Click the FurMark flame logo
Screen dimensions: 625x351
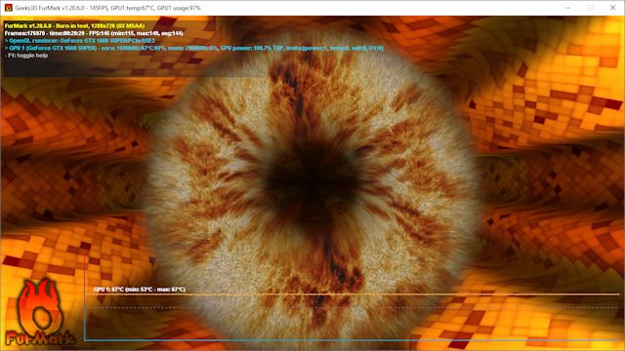tap(40, 312)
